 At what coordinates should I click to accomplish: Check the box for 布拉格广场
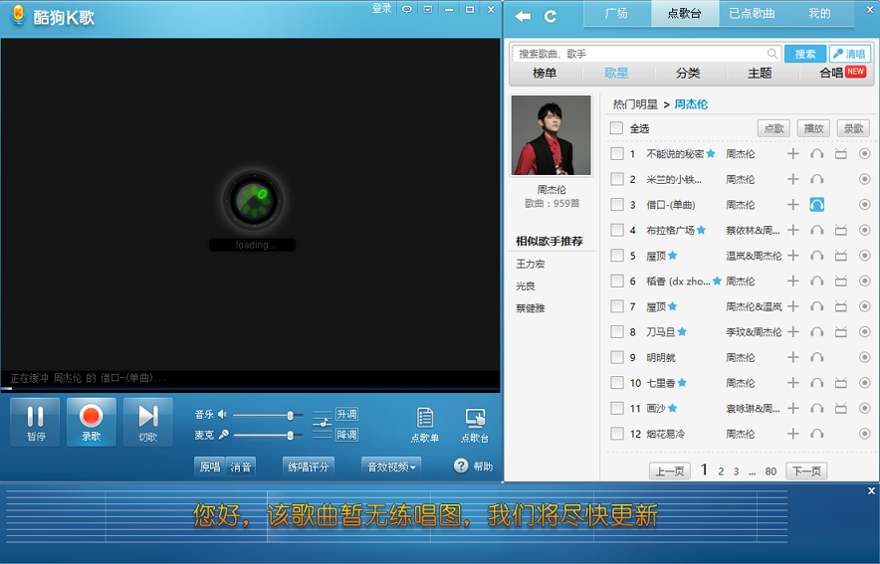(x=617, y=230)
